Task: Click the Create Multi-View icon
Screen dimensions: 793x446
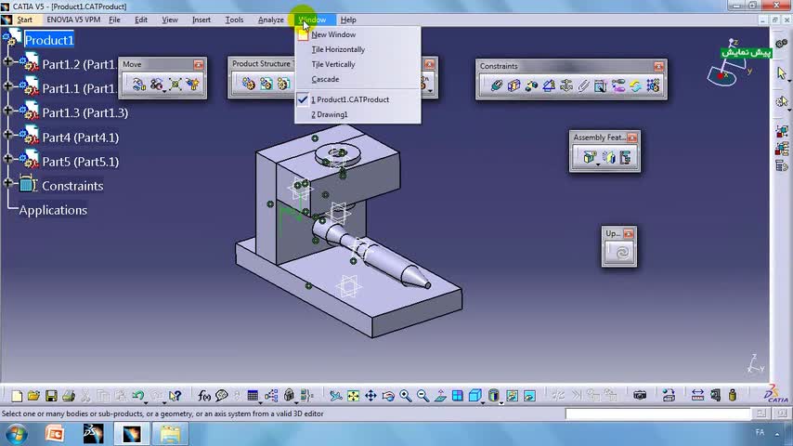Action: pos(457,396)
